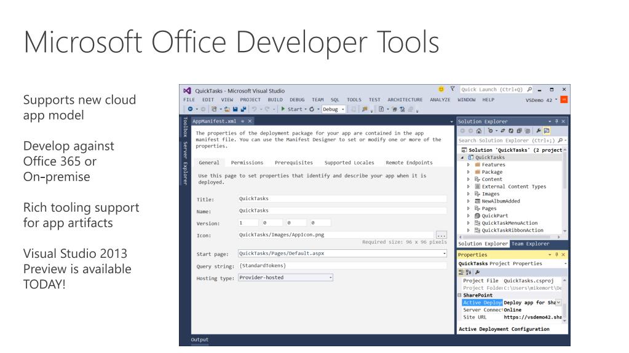The image size is (629, 353).
Task: Click the Navigate Backward toolbar icon
Action: tap(190, 109)
